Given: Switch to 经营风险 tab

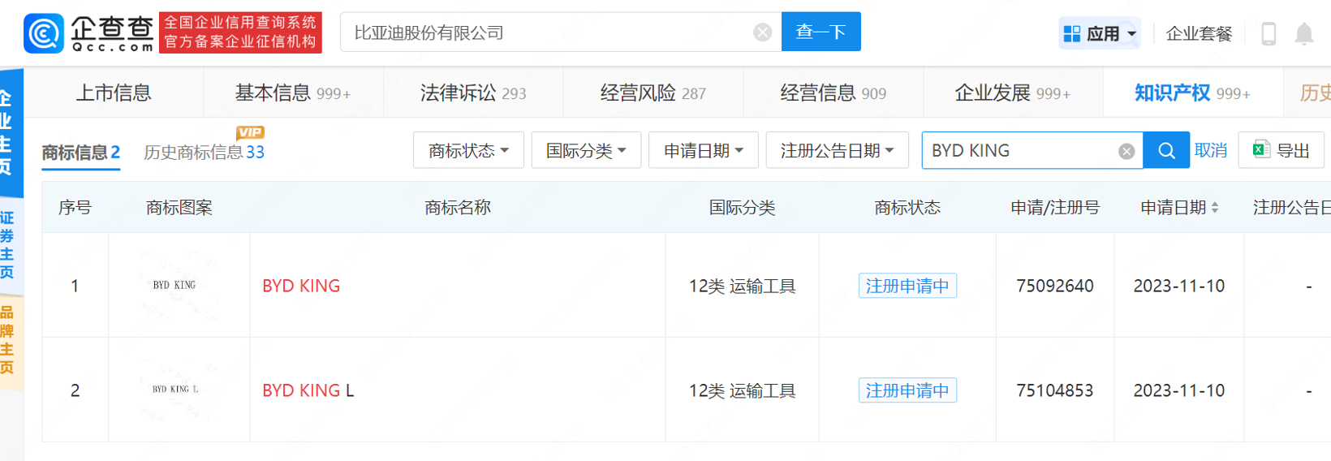Looking at the screenshot, I should [653, 93].
